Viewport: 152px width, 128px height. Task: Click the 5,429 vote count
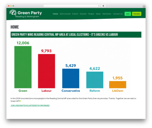[x=71, y=66]
